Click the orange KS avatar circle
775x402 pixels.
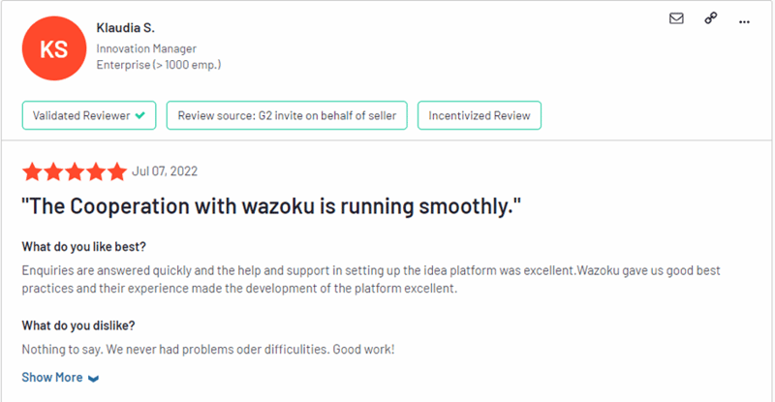(x=54, y=48)
